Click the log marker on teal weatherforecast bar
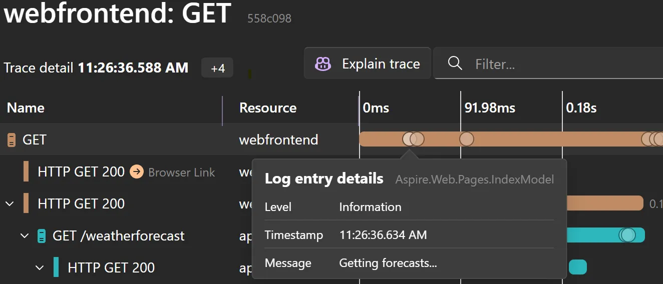 coord(627,235)
